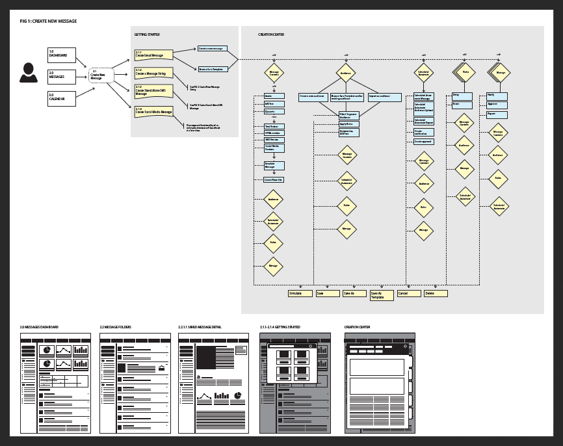Click Browse for a Template and/or existing audience
This screenshot has width=563, height=446.
click(x=347, y=98)
